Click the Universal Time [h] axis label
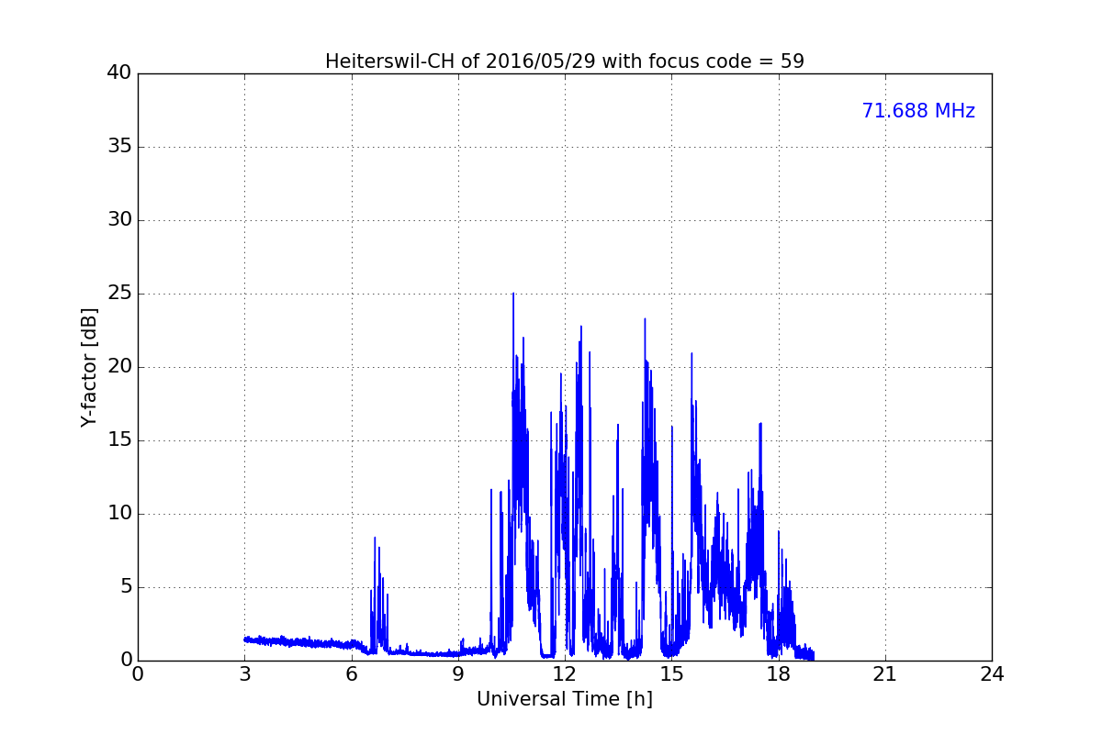The image size is (1102, 734). point(565,699)
